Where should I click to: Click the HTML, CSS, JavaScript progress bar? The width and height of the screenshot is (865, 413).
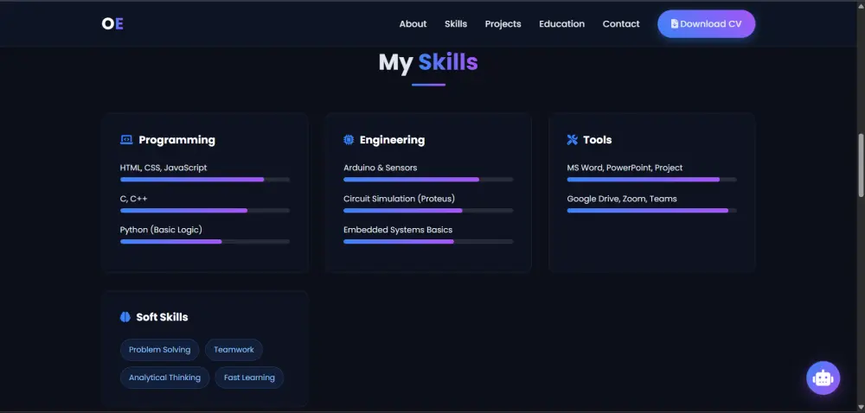tap(205, 180)
